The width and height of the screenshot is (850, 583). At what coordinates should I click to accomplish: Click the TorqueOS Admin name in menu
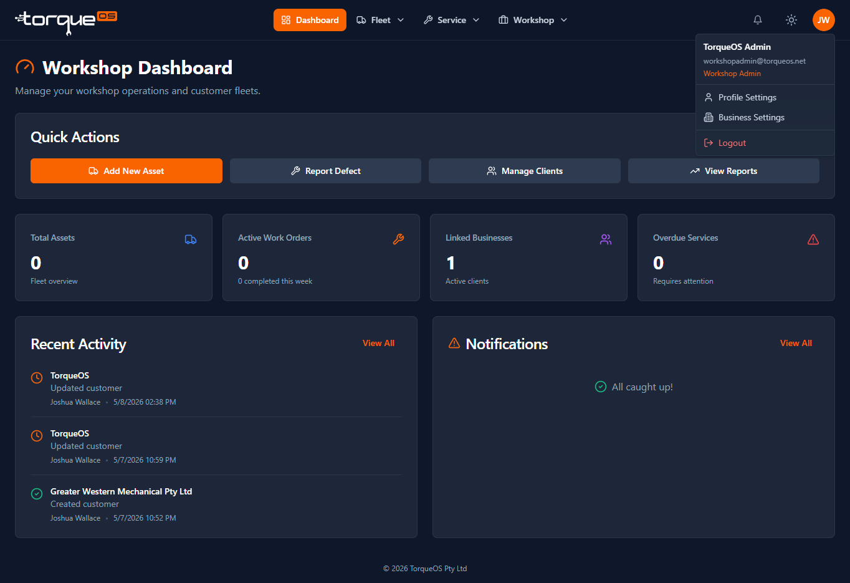point(737,47)
